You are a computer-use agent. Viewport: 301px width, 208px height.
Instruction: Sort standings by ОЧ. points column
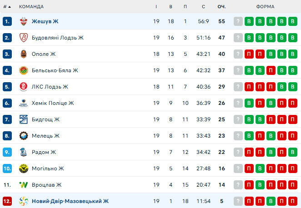click(x=222, y=7)
